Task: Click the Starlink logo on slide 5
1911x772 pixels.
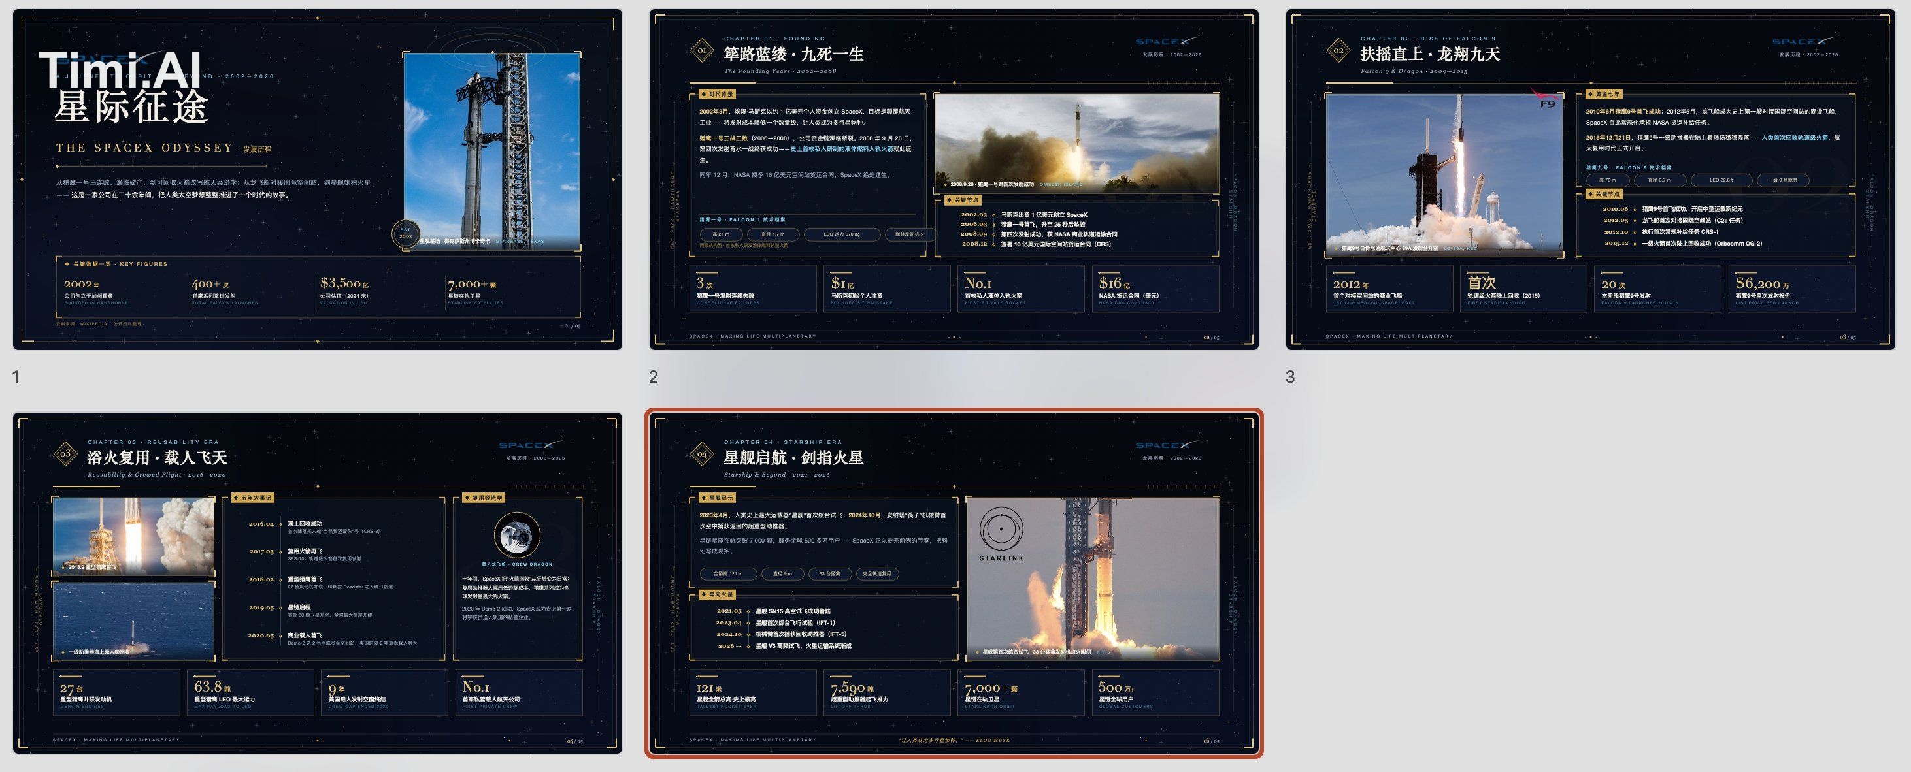Action: tap(1001, 536)
